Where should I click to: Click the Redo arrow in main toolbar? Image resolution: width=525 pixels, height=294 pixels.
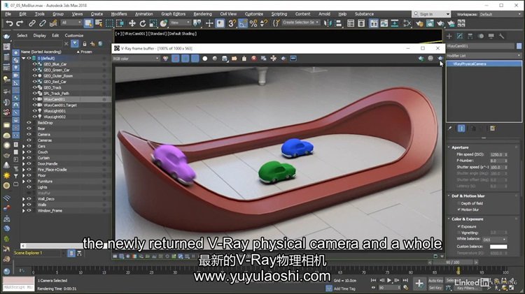pyautogui.click(x=20, y=23)
